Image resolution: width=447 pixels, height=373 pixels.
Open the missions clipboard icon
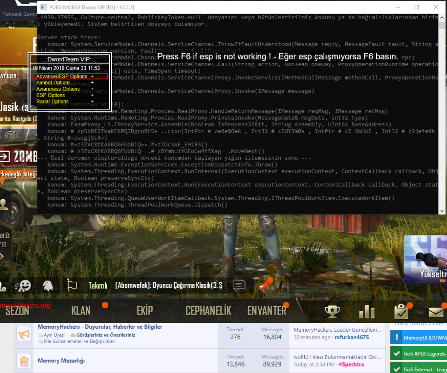(x=401, y=312)
